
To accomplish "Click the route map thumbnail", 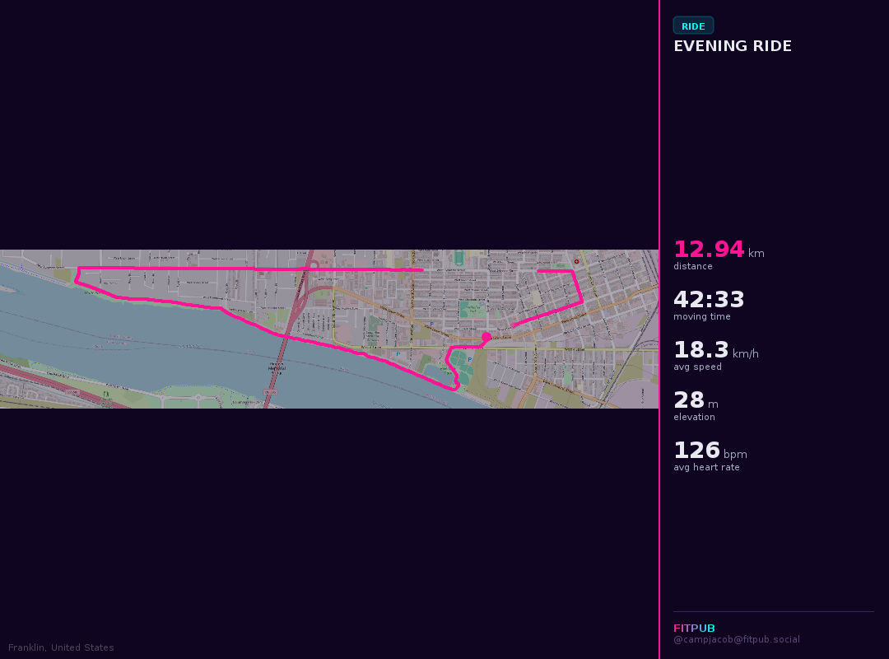I will point(329,329).
